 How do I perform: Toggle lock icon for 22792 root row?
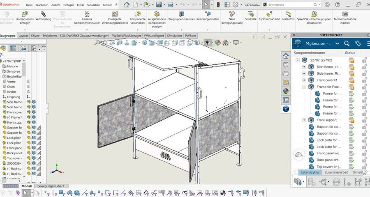coord(364,60)
